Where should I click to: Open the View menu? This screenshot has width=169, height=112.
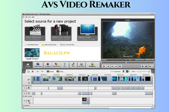(x=30, y=17)
